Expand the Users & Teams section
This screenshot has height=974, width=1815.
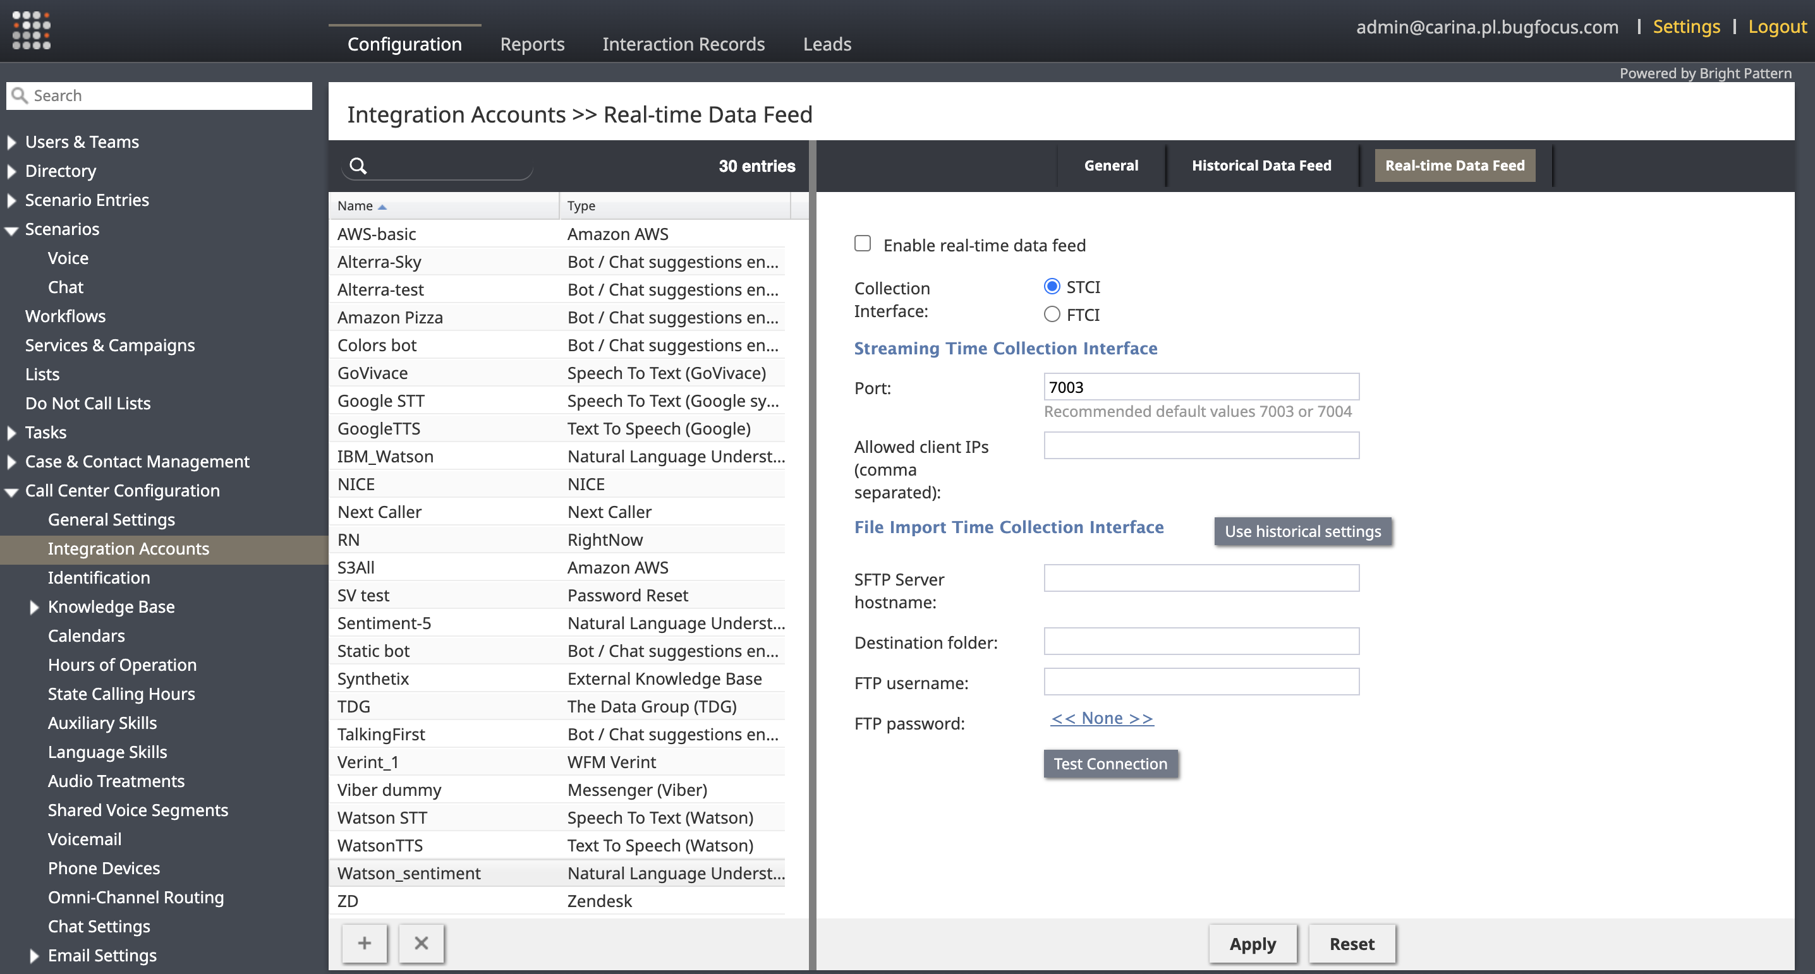(x=12, y=142)
